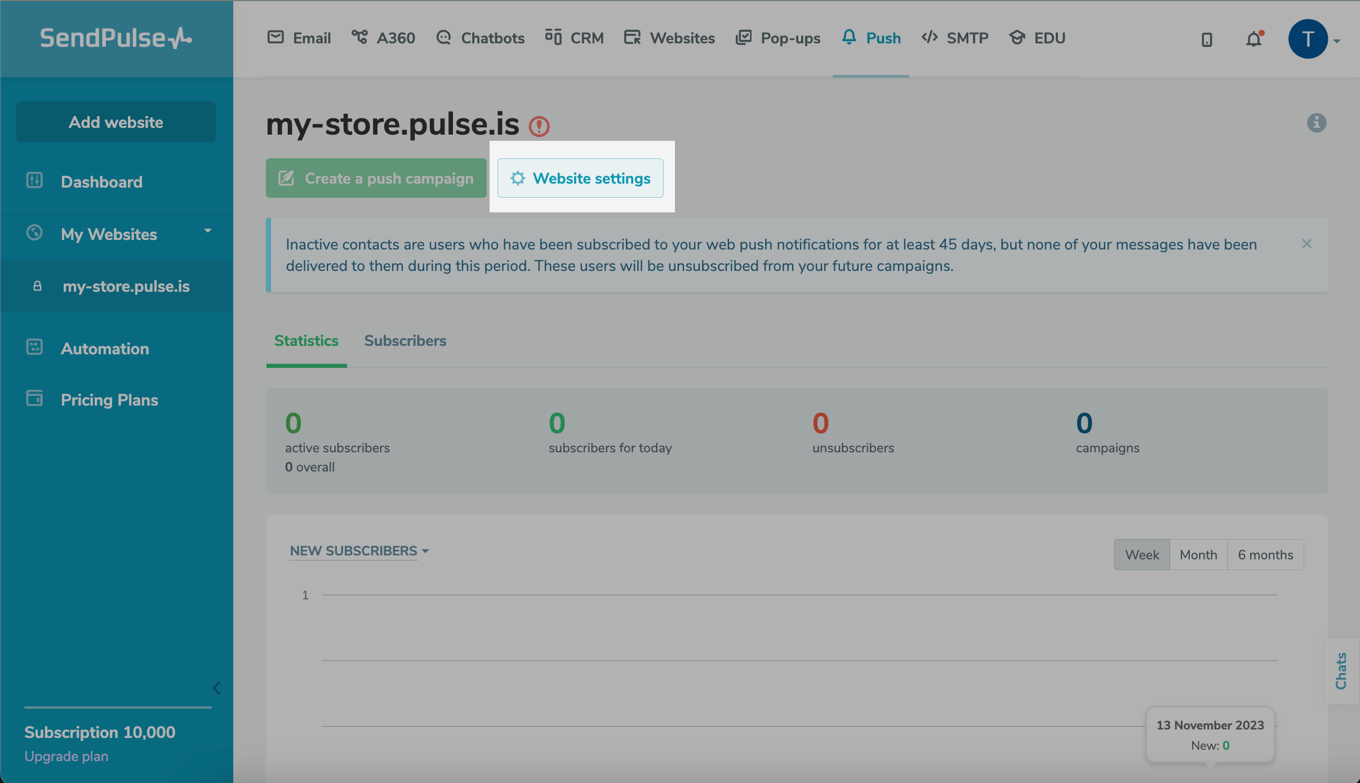The image size is (1360, 783).
Task: Select the 6 months view option
Action: pos(1266,554)
